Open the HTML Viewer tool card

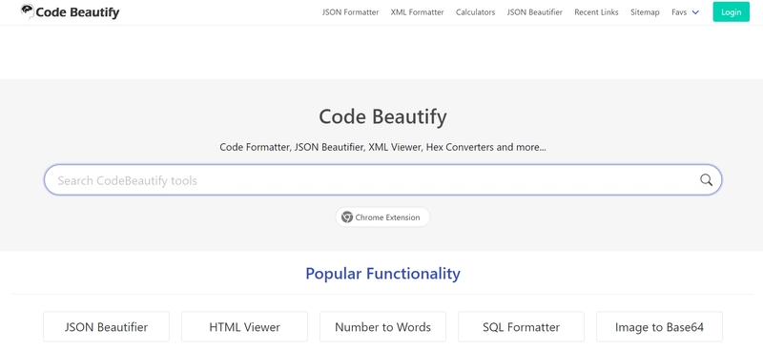point(244,327)
